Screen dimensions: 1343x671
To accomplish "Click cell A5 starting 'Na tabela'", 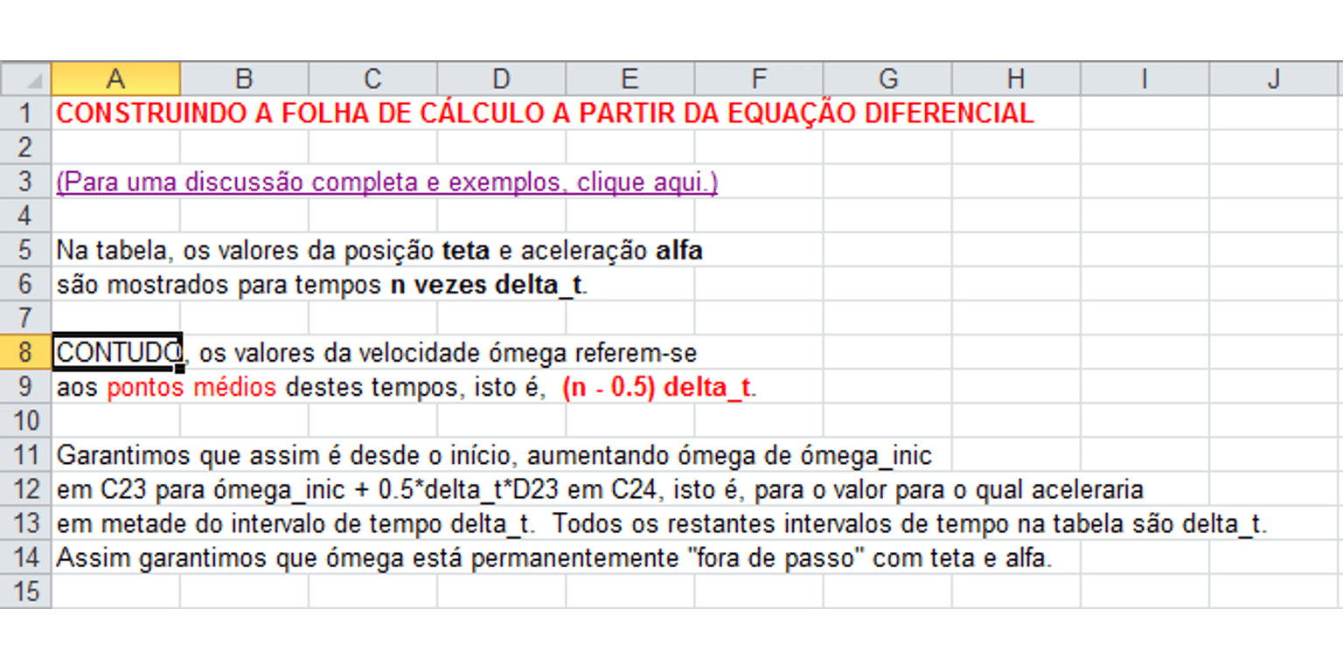I will click(115, 250).
